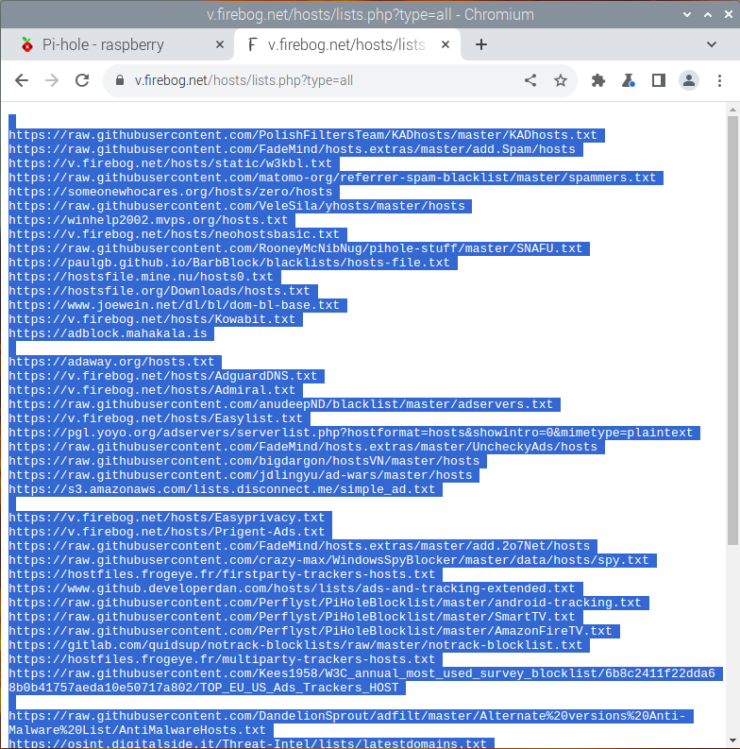
Task: Click the bigdargon/hostsVN URL line
Action: point(244,461)
